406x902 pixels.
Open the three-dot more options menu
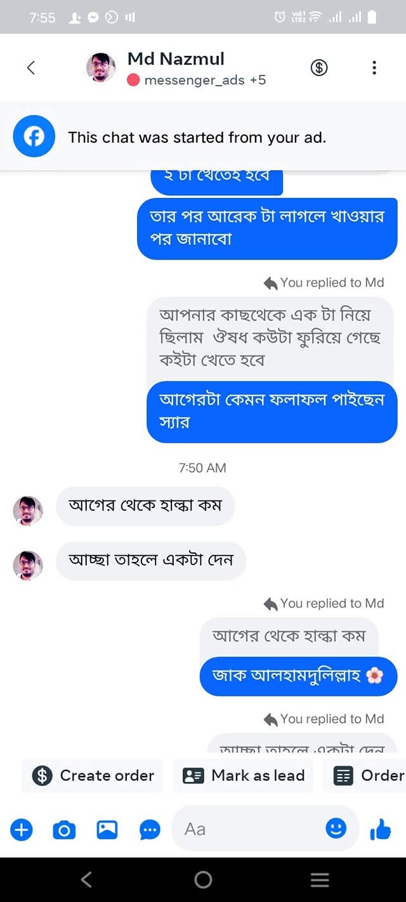374,68
